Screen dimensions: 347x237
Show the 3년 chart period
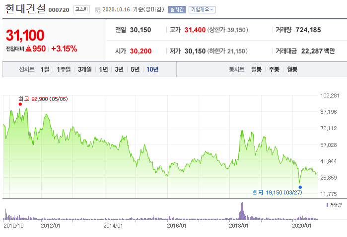[119, 69]
